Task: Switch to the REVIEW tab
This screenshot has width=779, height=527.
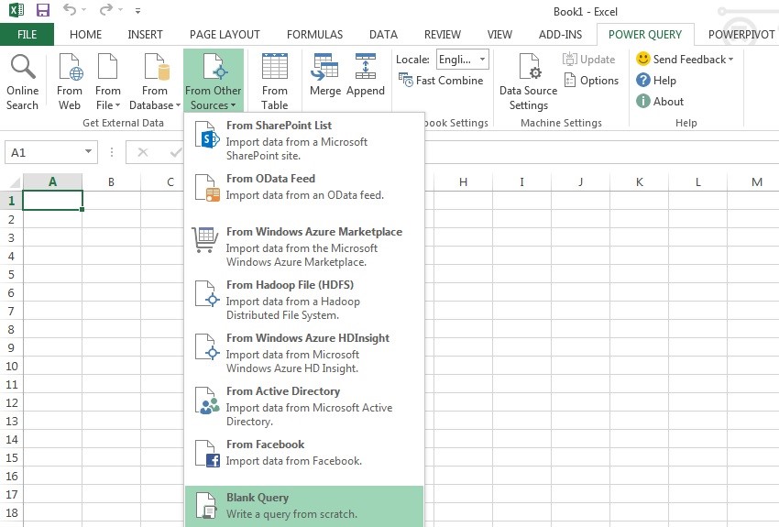Action: [442, 34]
